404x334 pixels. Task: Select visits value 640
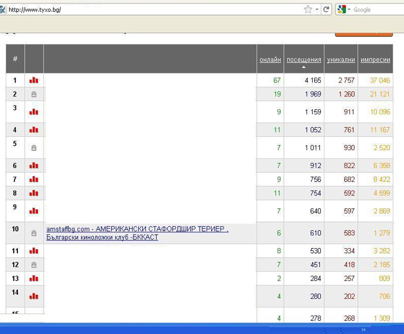(x=316, y=211)
